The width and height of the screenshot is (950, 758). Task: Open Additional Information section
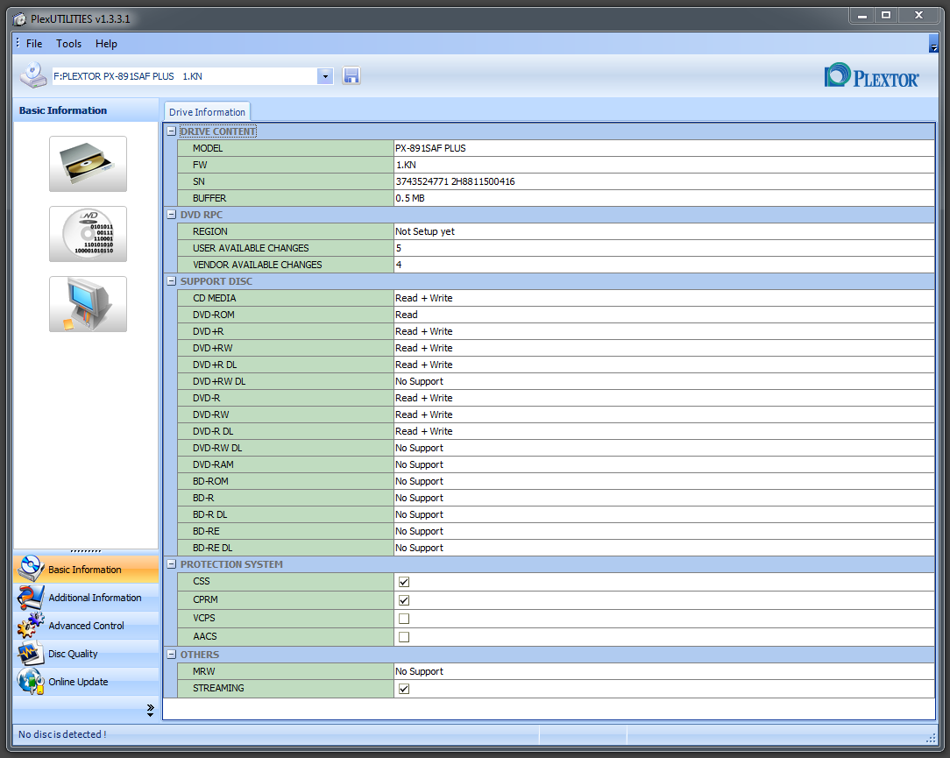[86, 598]
